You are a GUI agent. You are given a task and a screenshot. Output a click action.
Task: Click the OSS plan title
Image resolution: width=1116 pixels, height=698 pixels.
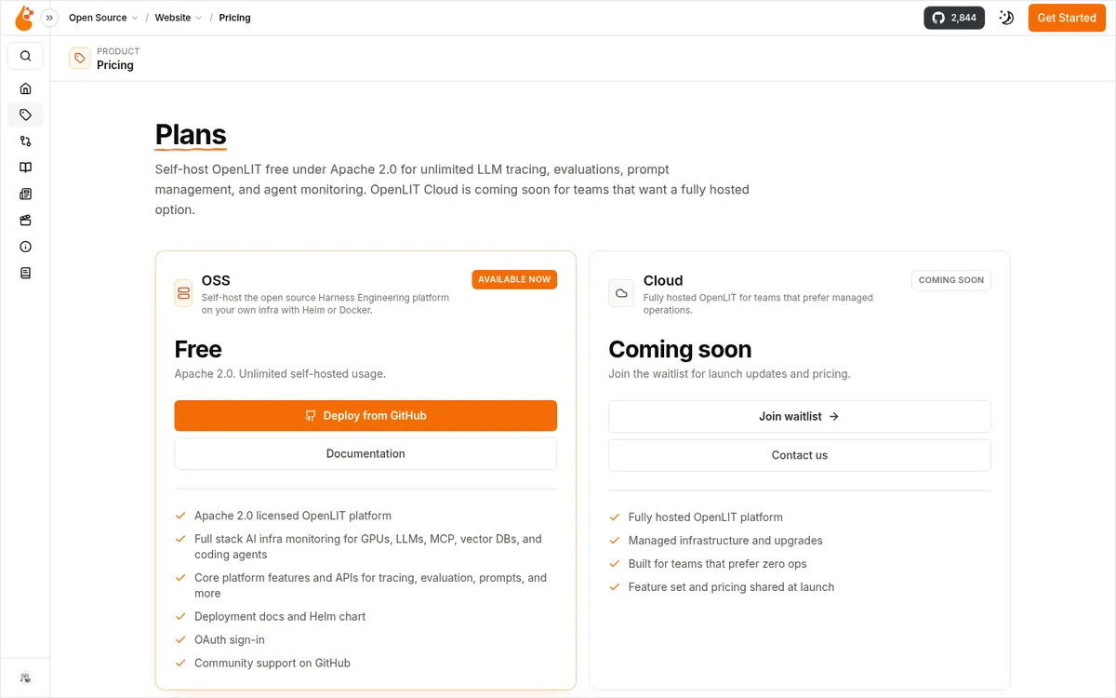click(x=216, y=280)
